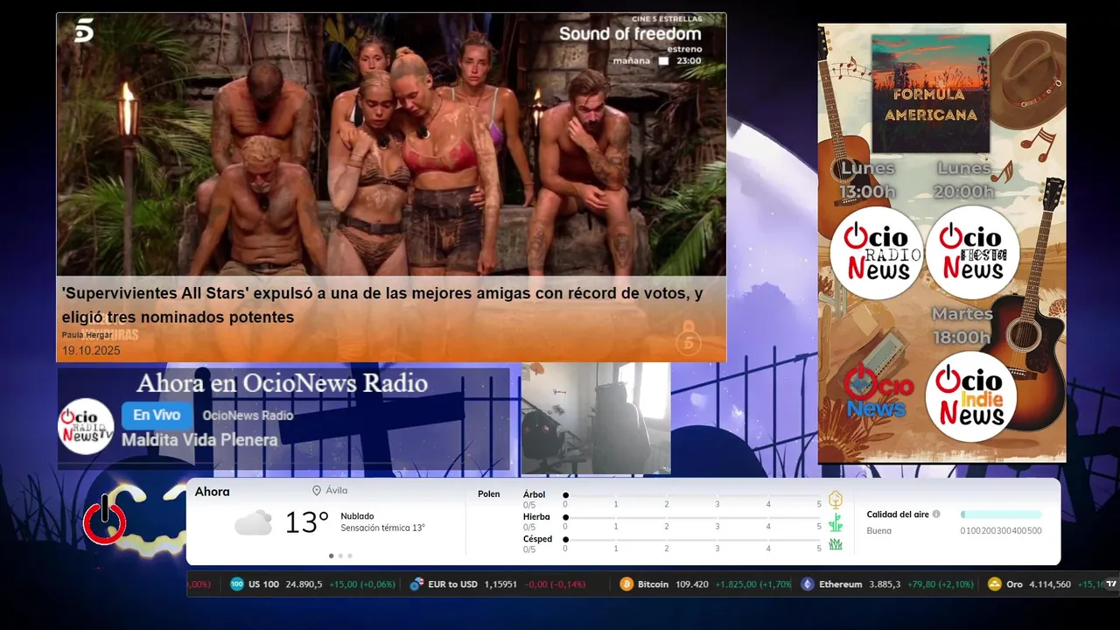Click the 'Calidad del aire' label
This screenshot has width=1120, height=630.
[898, 514]
